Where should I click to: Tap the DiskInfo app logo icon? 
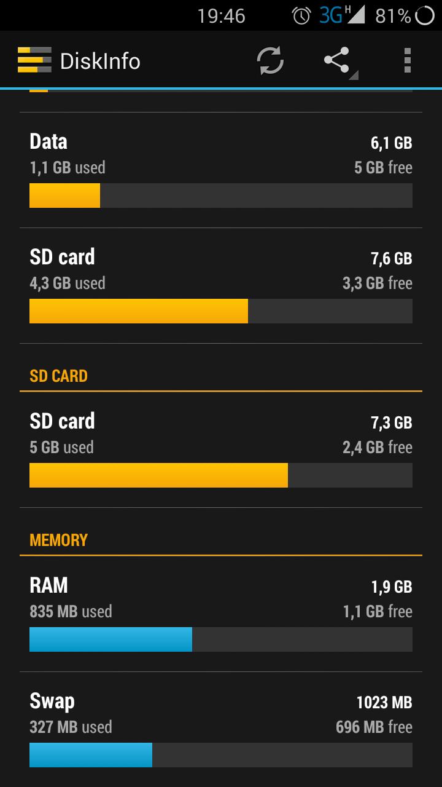[x=34, y=60]
